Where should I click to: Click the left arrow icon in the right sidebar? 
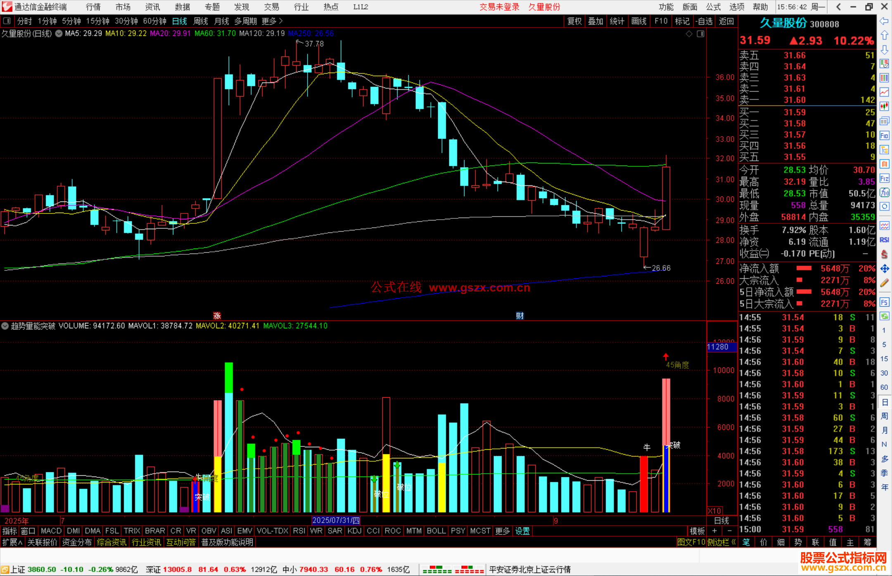pos(884,21)
